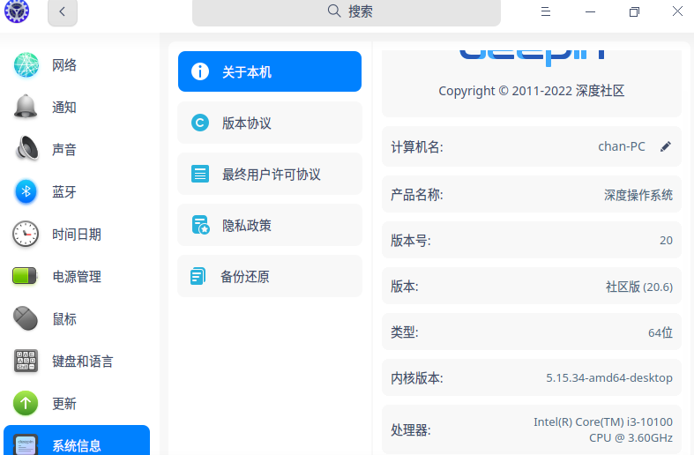The image size is (694, 455).
Task: Click the 版本协议 copyright icon
Action: click(200, 123)
